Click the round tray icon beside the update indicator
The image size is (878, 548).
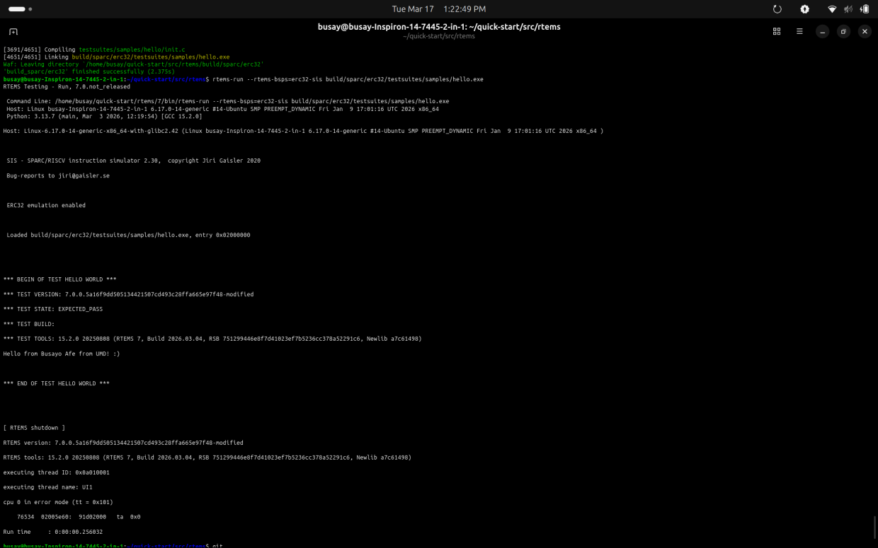click(805, 9)
